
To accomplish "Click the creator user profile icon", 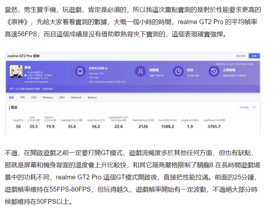I will tap(140, 71).
